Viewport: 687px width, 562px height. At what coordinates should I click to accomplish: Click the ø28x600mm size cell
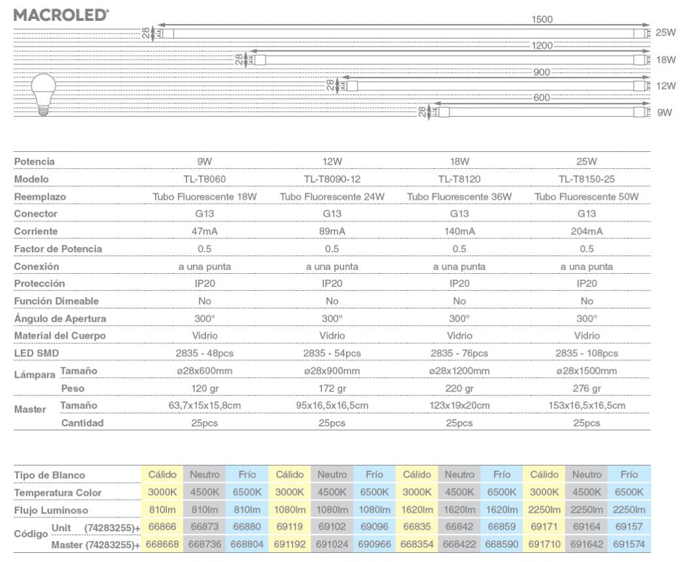point(205,371)
